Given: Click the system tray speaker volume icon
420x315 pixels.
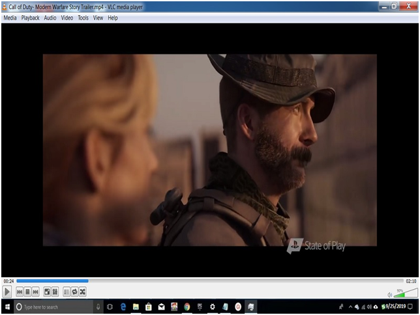Looking at the screenshot, I should coord(370,307).
